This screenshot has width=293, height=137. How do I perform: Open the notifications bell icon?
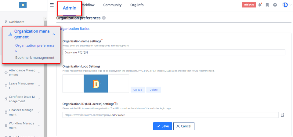click(x=260, y=5)
